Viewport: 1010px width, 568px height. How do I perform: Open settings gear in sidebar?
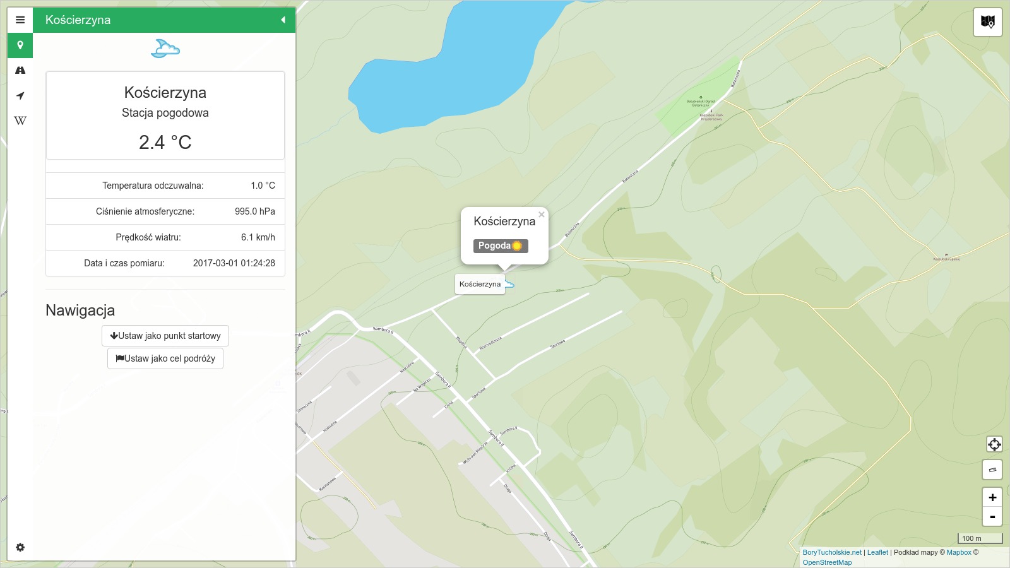(20, 547)
